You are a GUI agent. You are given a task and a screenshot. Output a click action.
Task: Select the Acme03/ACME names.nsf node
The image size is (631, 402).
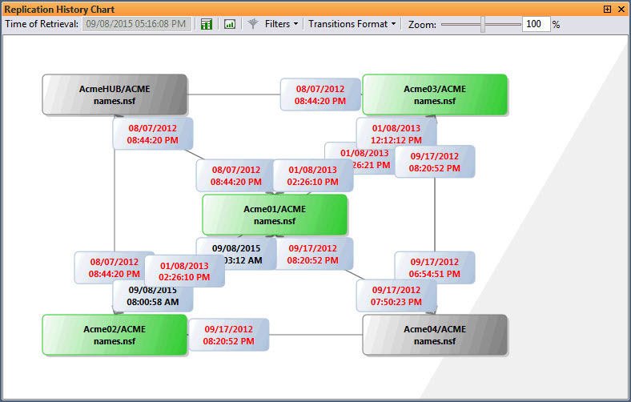coord(435,95)
